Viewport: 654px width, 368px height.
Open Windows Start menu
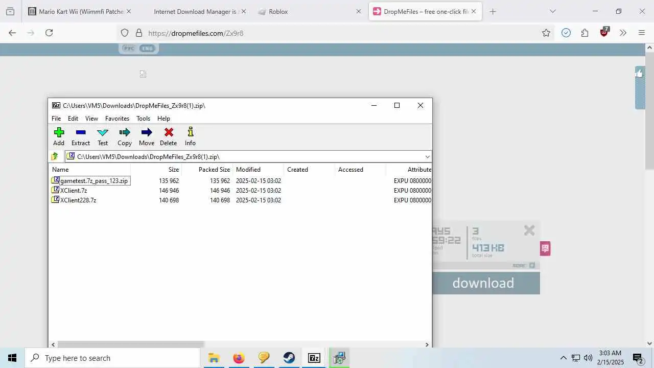click(x=12, y=358)
